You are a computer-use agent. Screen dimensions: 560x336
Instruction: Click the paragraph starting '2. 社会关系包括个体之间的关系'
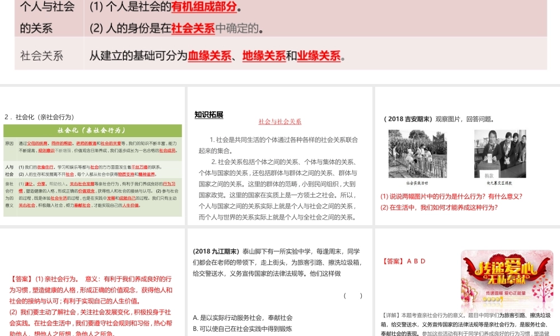[x=278, y=190]
